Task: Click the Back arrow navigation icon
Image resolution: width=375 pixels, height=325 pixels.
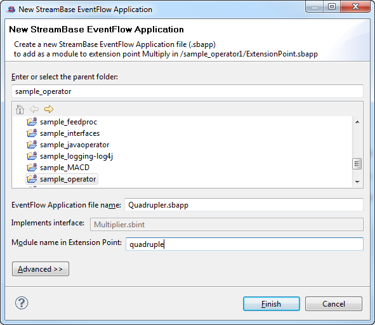Action: 34,109
